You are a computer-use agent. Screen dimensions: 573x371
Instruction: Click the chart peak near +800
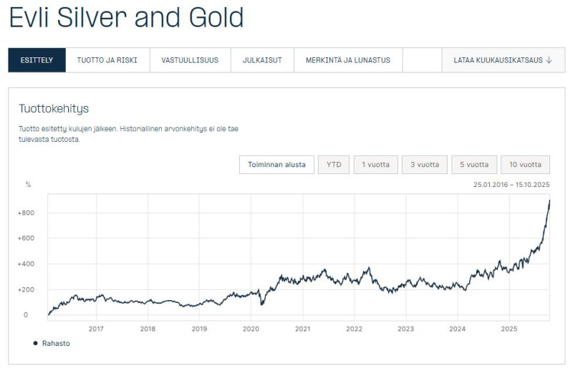click(x=549, y=201)
